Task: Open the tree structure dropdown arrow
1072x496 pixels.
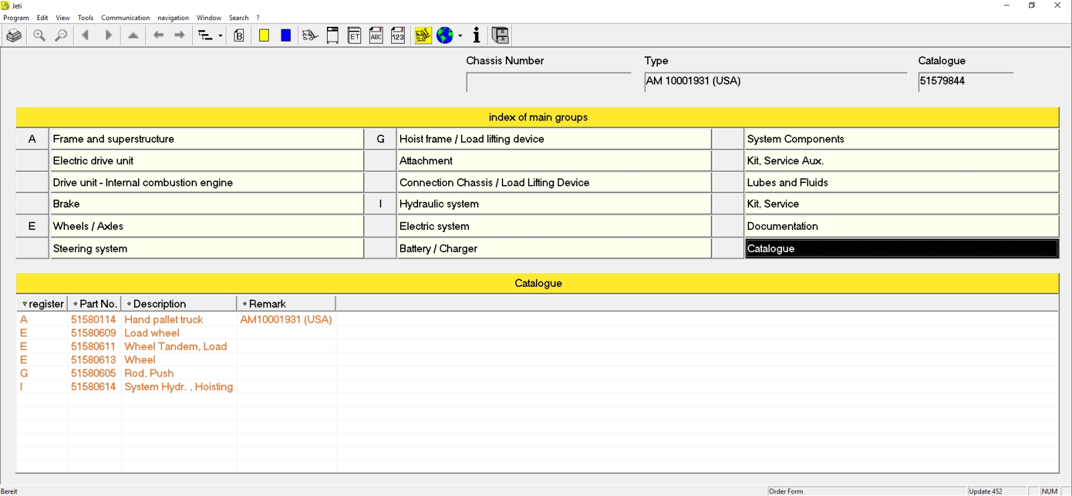Action: click(220, 36)
